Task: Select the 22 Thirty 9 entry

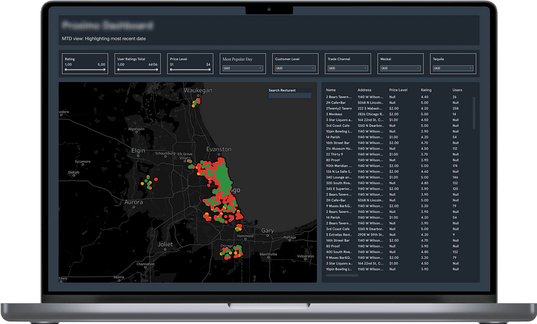Action: pos(334,155)
